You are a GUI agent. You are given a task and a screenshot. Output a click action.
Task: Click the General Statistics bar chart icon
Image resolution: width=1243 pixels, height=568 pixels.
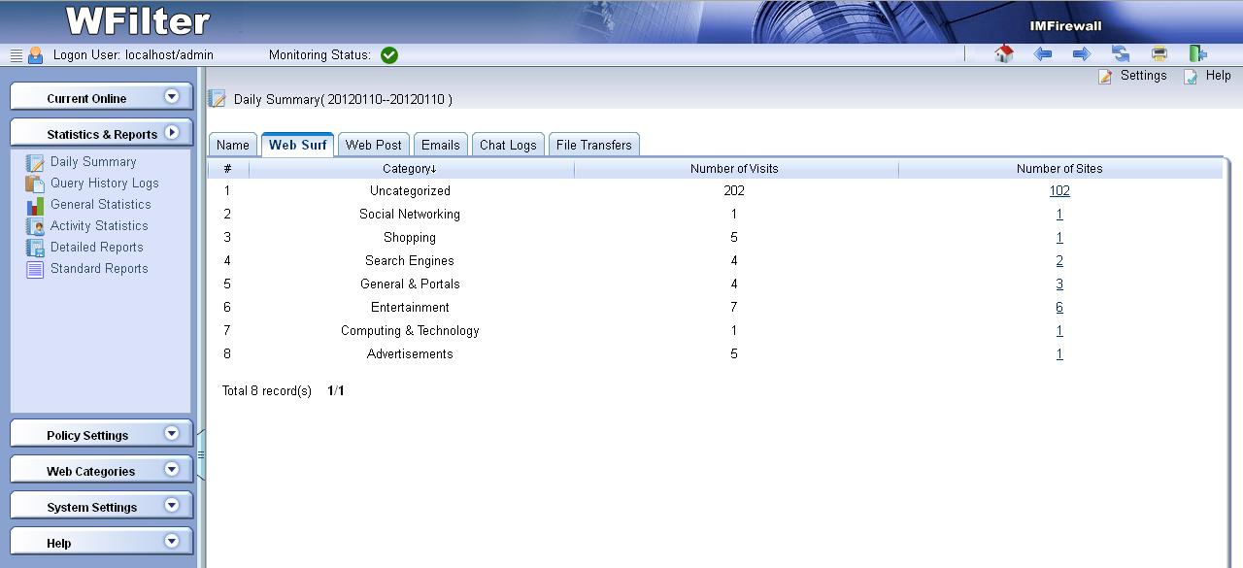(35, 205)
